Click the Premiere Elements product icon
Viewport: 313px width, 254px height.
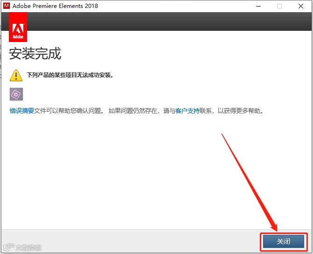(x=16, y=94)
